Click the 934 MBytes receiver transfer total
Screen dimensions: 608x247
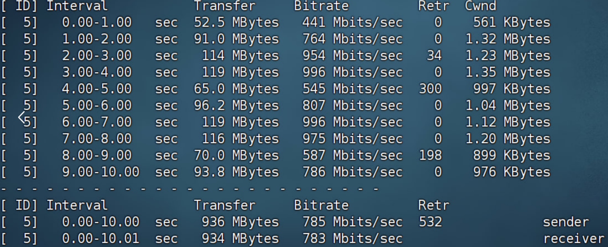[240, 239]
